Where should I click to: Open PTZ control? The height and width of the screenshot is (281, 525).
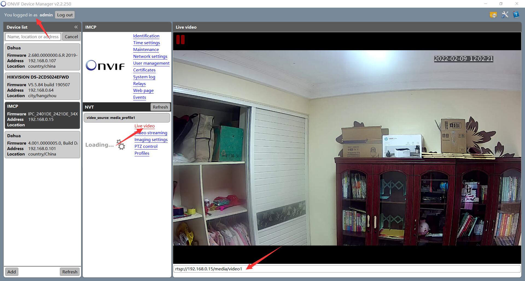point(146,147)
